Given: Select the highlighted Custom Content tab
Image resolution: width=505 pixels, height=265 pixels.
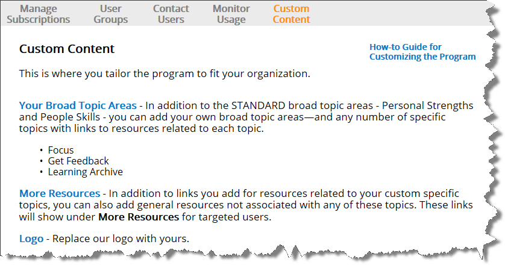Looking at the screenshot, I should click(x=292, y=14).
